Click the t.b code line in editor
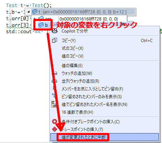The height and width of the screenshot is (143, 162). [x=15, y=12]
